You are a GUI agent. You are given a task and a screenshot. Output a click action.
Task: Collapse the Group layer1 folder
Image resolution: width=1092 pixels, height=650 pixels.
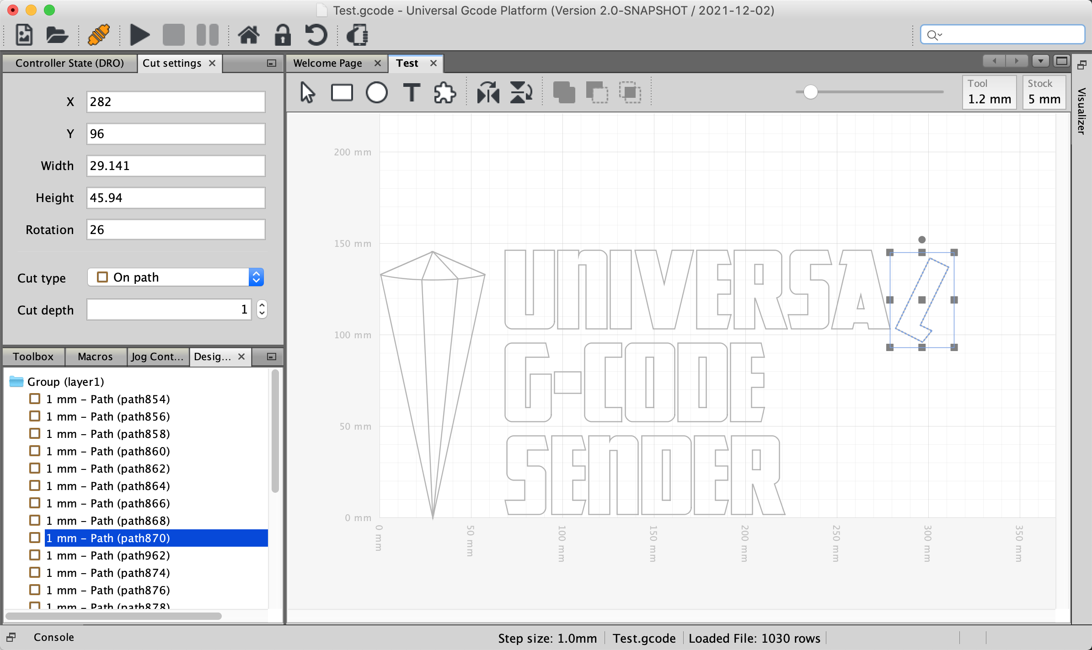tap(16, 381)
